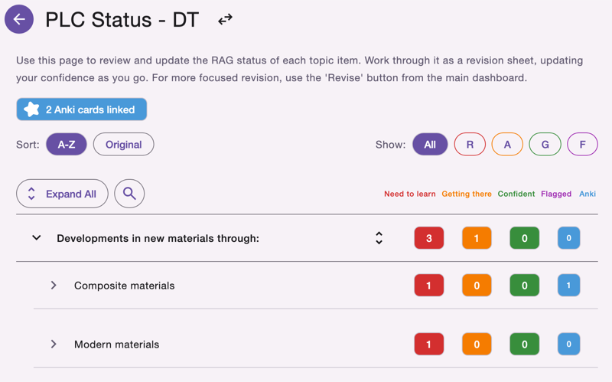Sort topics A-Z
The image size is (612, 382).
(67, 144)
